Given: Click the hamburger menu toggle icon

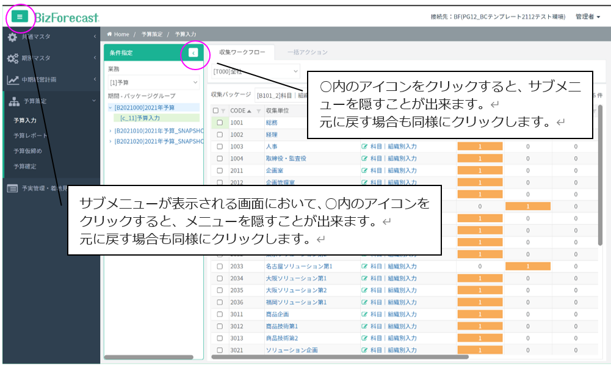Looking at the screenshot, I should click(x=20, y=17).
